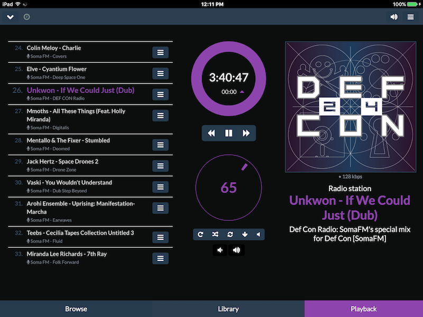The height and width of the screenshot is (317, 423).
Task: Open options menu for Mentallo & The Fixer - Stumbled
Action: [x=160, y=145]
